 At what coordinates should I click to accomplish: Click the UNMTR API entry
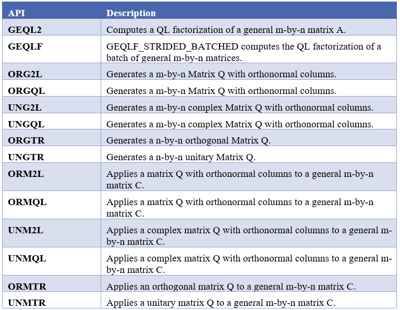pyautogui.click(x=27, y=303)
